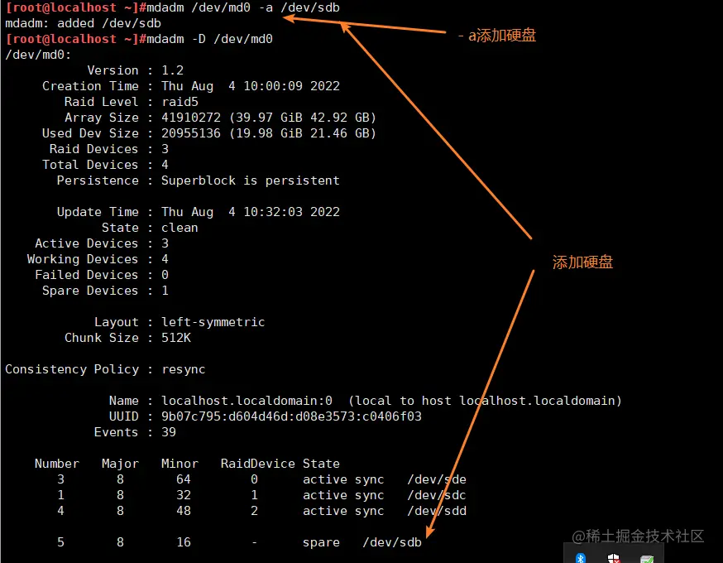
Task: Click the 'Minor' column header
Action: coord(180,464)
